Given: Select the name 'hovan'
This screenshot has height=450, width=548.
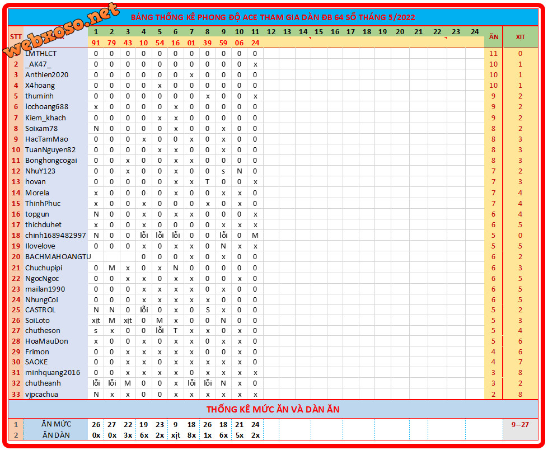Looking at the screenshot, I should 35,182.
